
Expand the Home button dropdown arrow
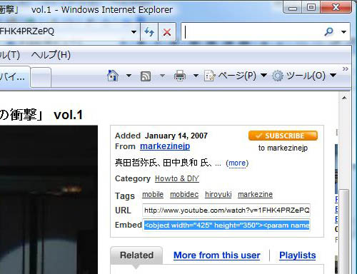point(129,76)
